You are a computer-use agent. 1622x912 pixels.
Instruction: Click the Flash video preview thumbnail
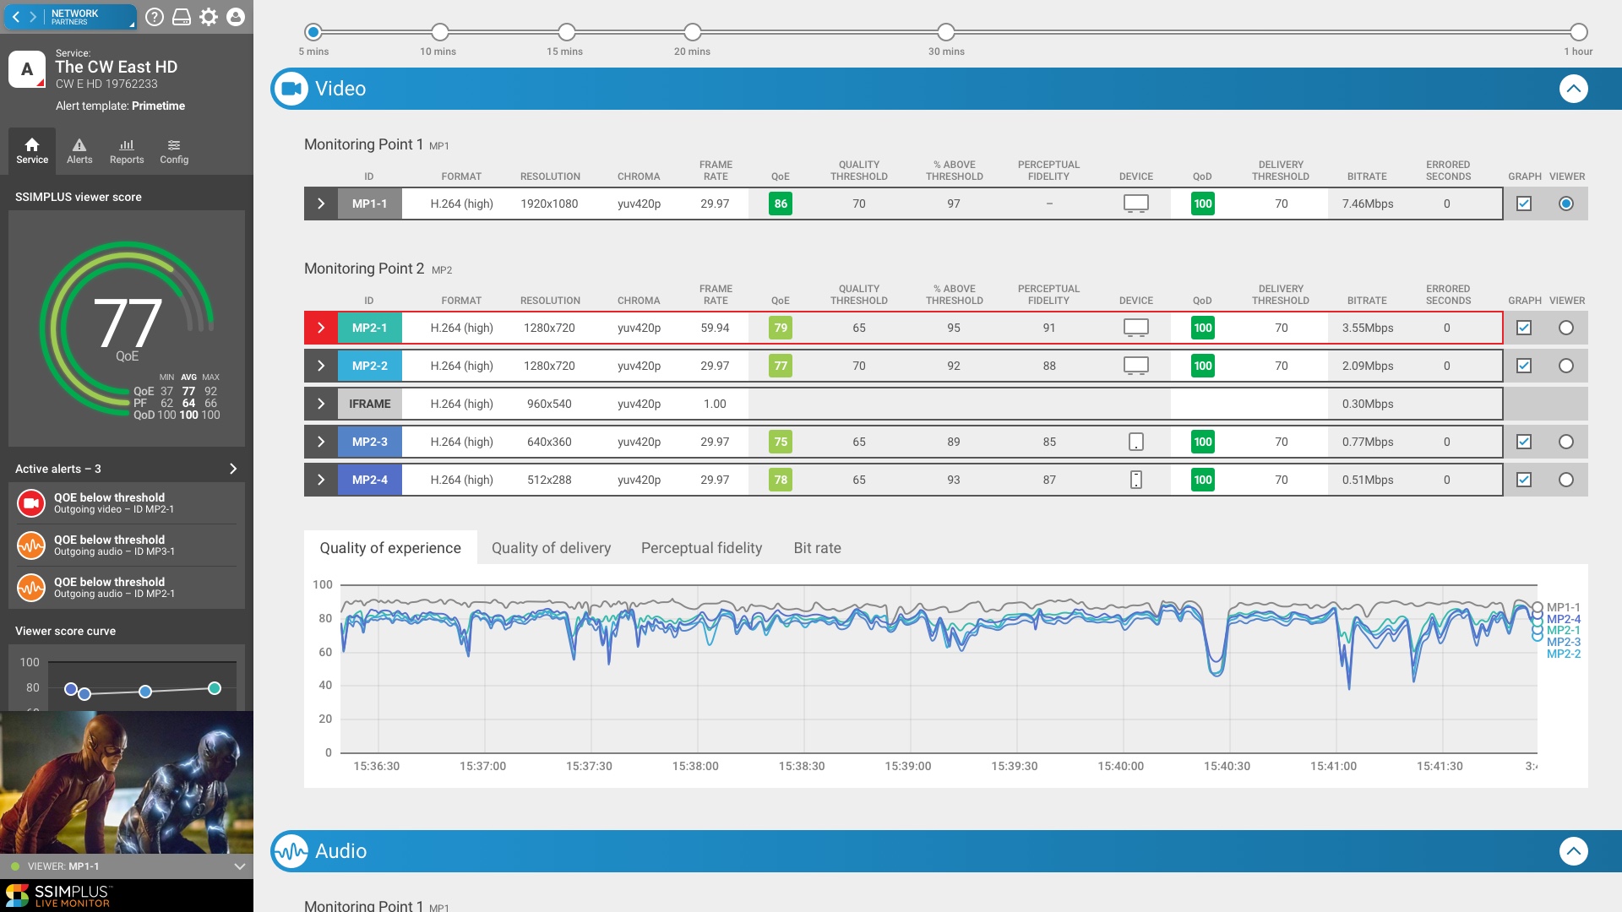[127, 782]
